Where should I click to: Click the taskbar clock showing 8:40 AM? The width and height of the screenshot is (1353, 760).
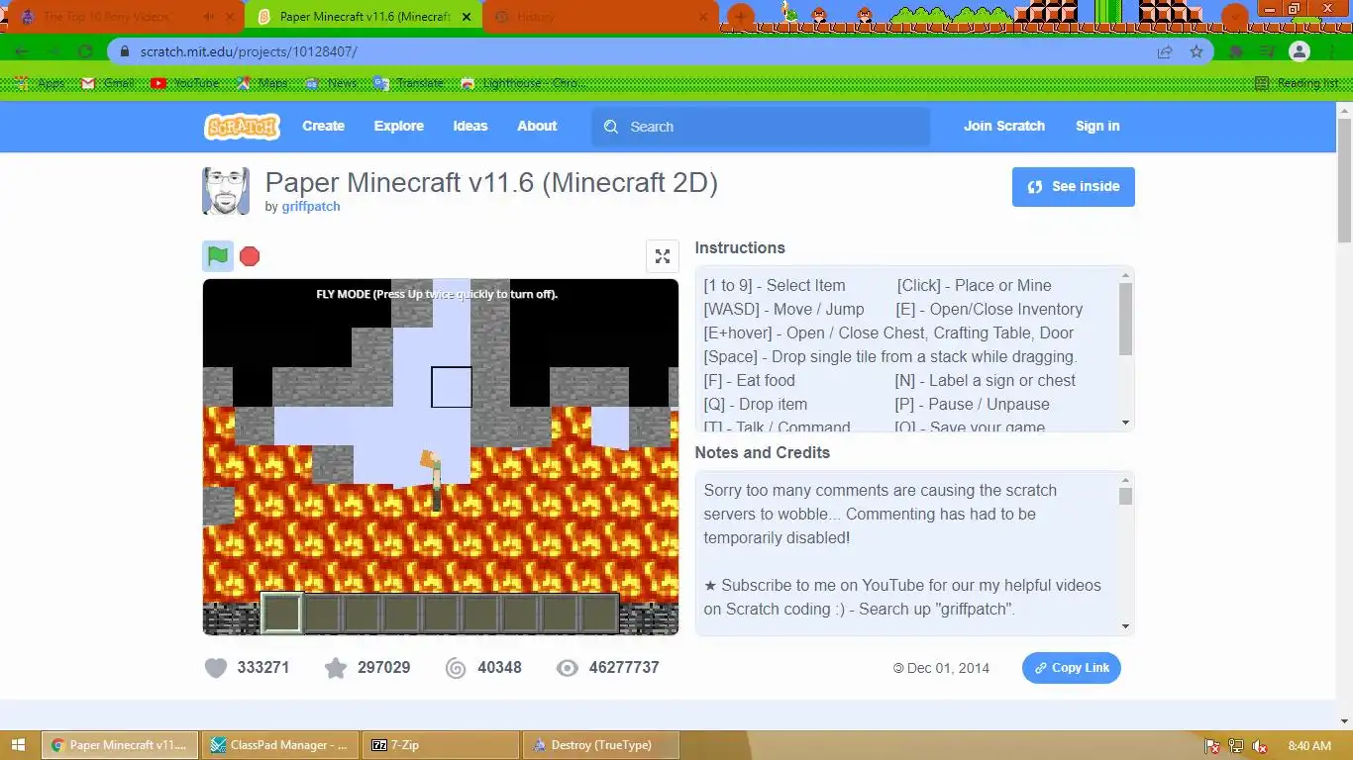coord(1309,746)
